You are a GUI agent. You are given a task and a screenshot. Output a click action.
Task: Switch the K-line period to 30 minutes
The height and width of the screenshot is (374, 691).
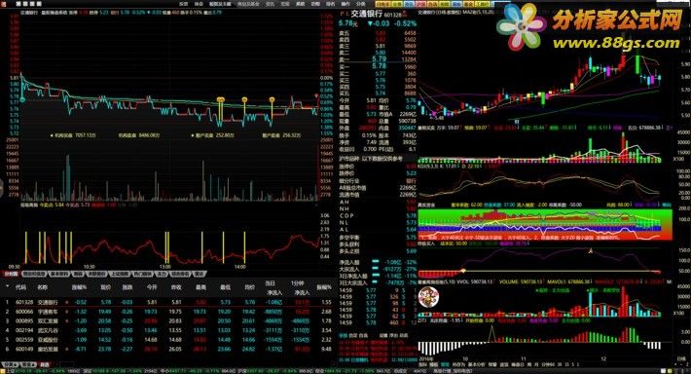pyautogui.click(x=560, y=364)
